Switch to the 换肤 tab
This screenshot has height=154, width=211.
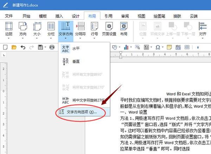pos(177,16)
